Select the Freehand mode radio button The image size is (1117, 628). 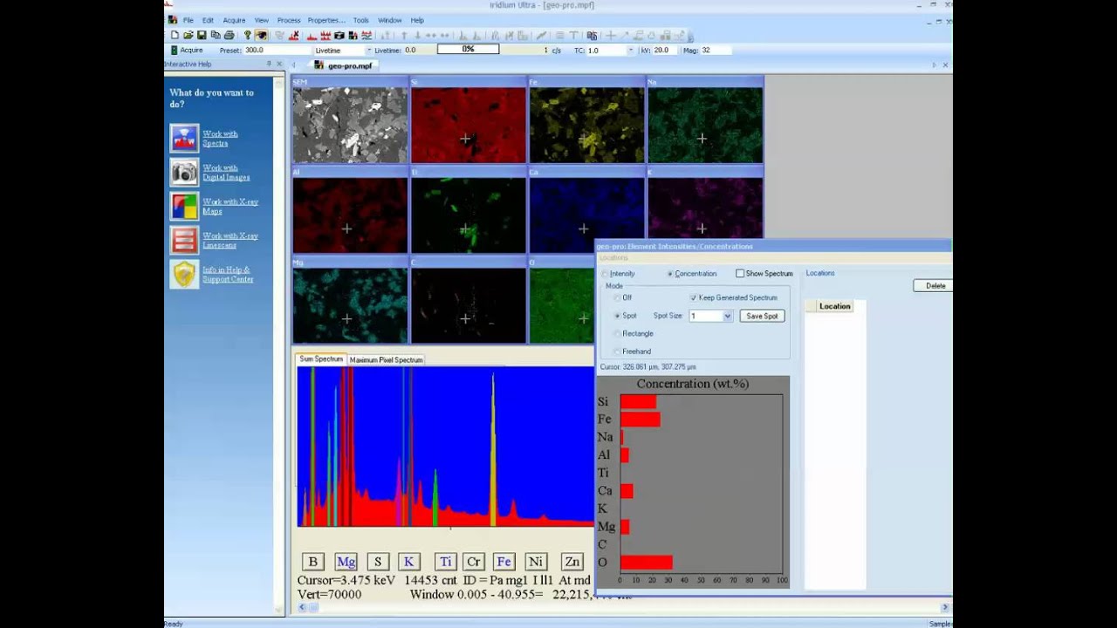click(x=618, y=352)
